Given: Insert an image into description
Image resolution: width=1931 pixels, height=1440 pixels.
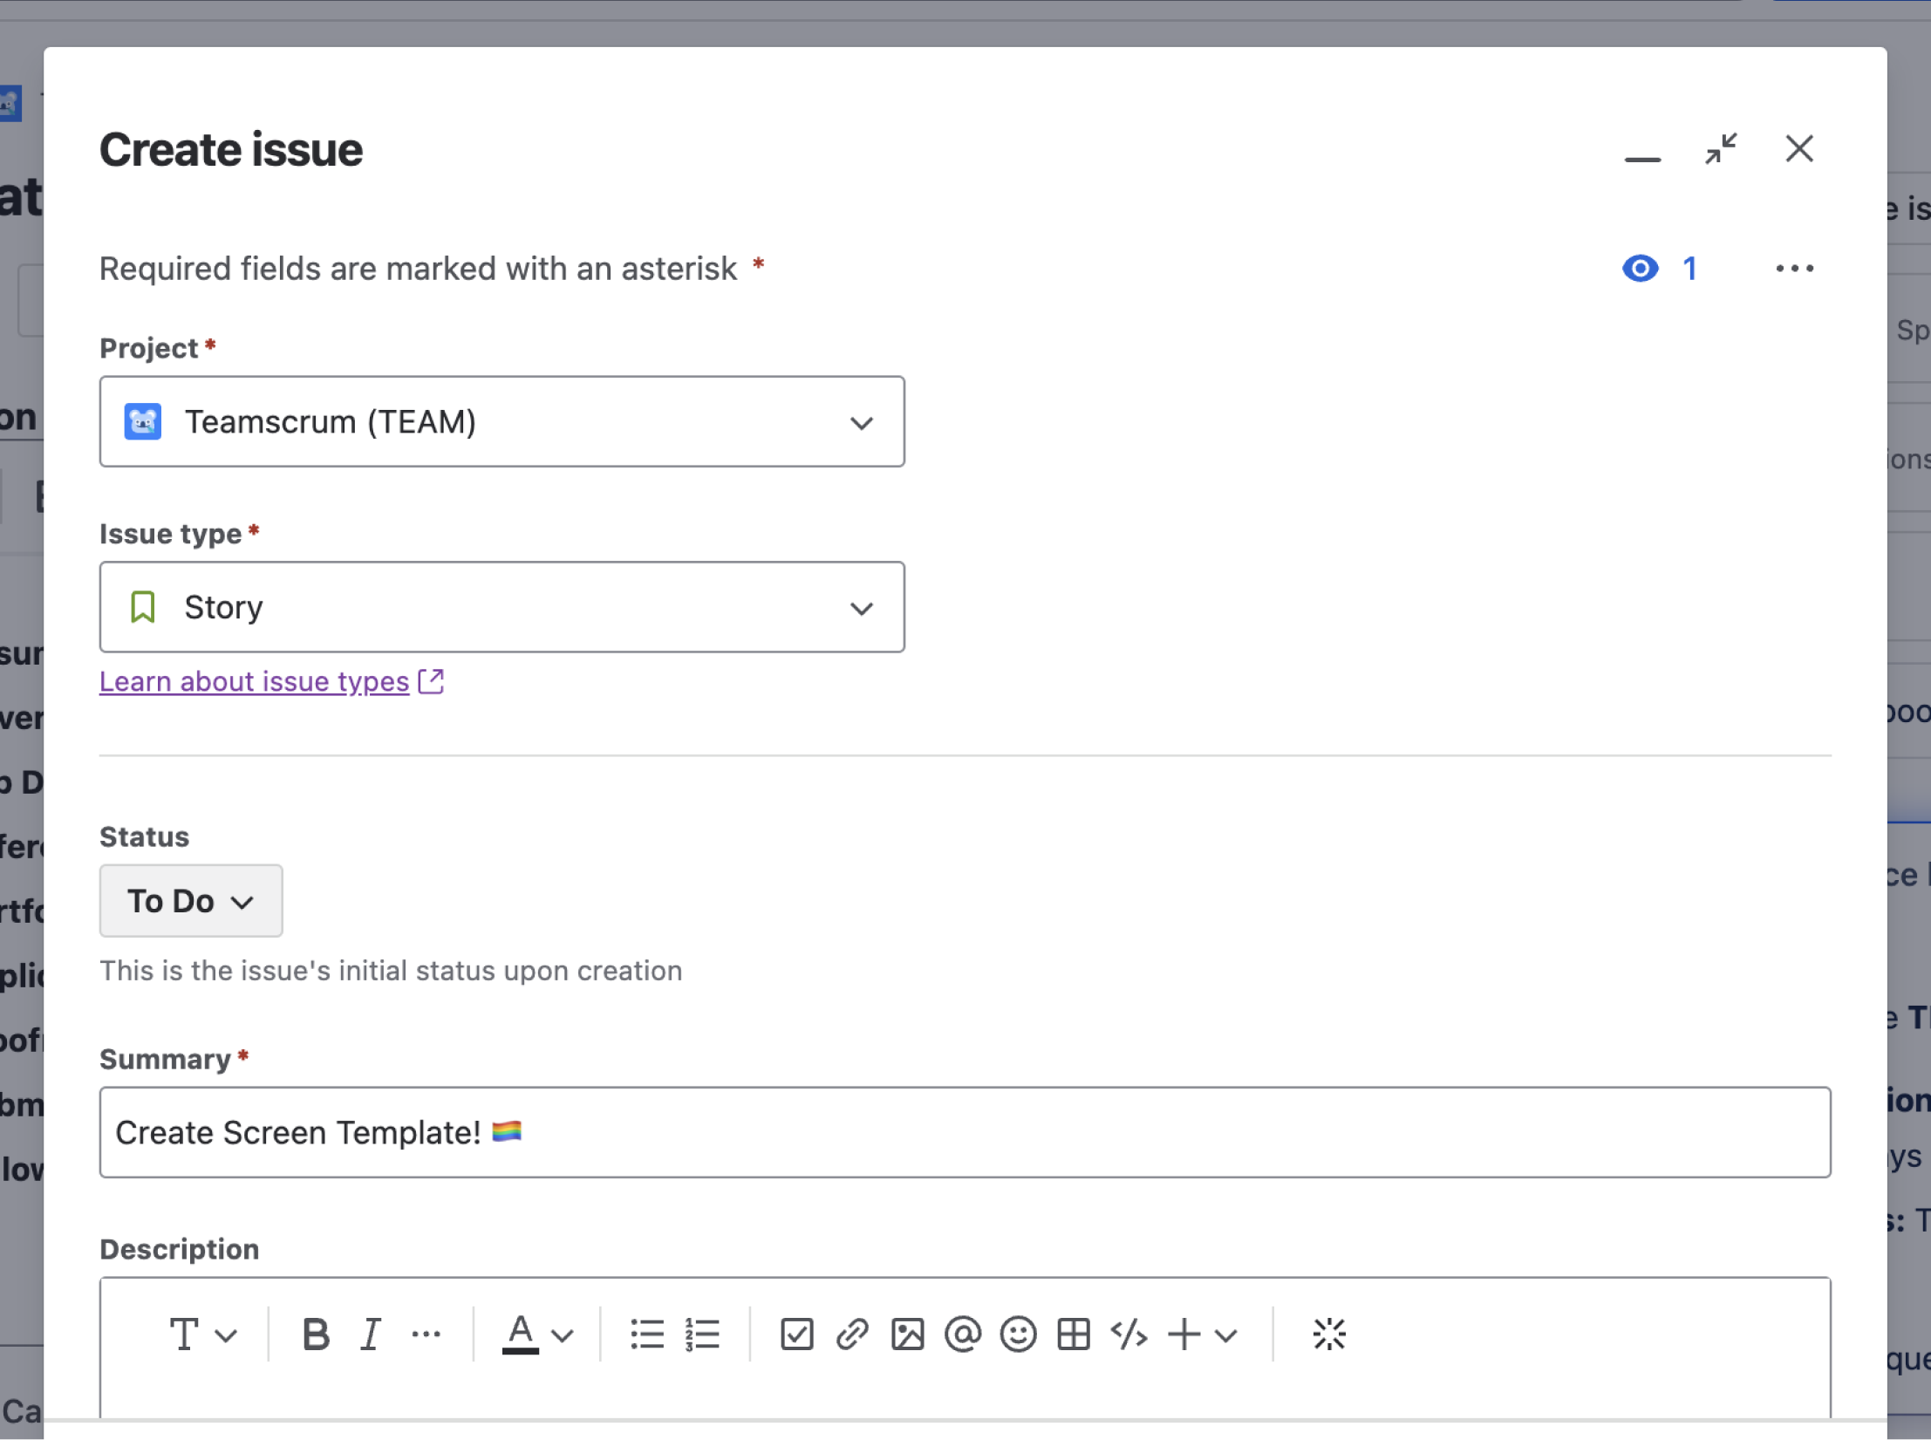Looking at the screenshot, I should click(x=908, y=1334).
